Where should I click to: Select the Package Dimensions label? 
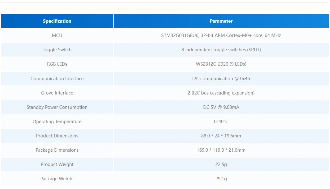57,150
